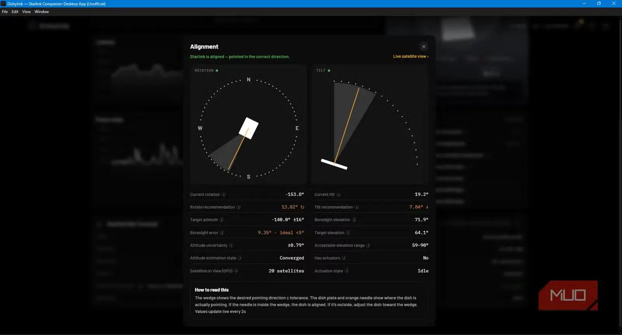Image resolution: width=622 pixels, height=335 pixels.
Task: Click the How to read this heading
Action: click(212, 290)
